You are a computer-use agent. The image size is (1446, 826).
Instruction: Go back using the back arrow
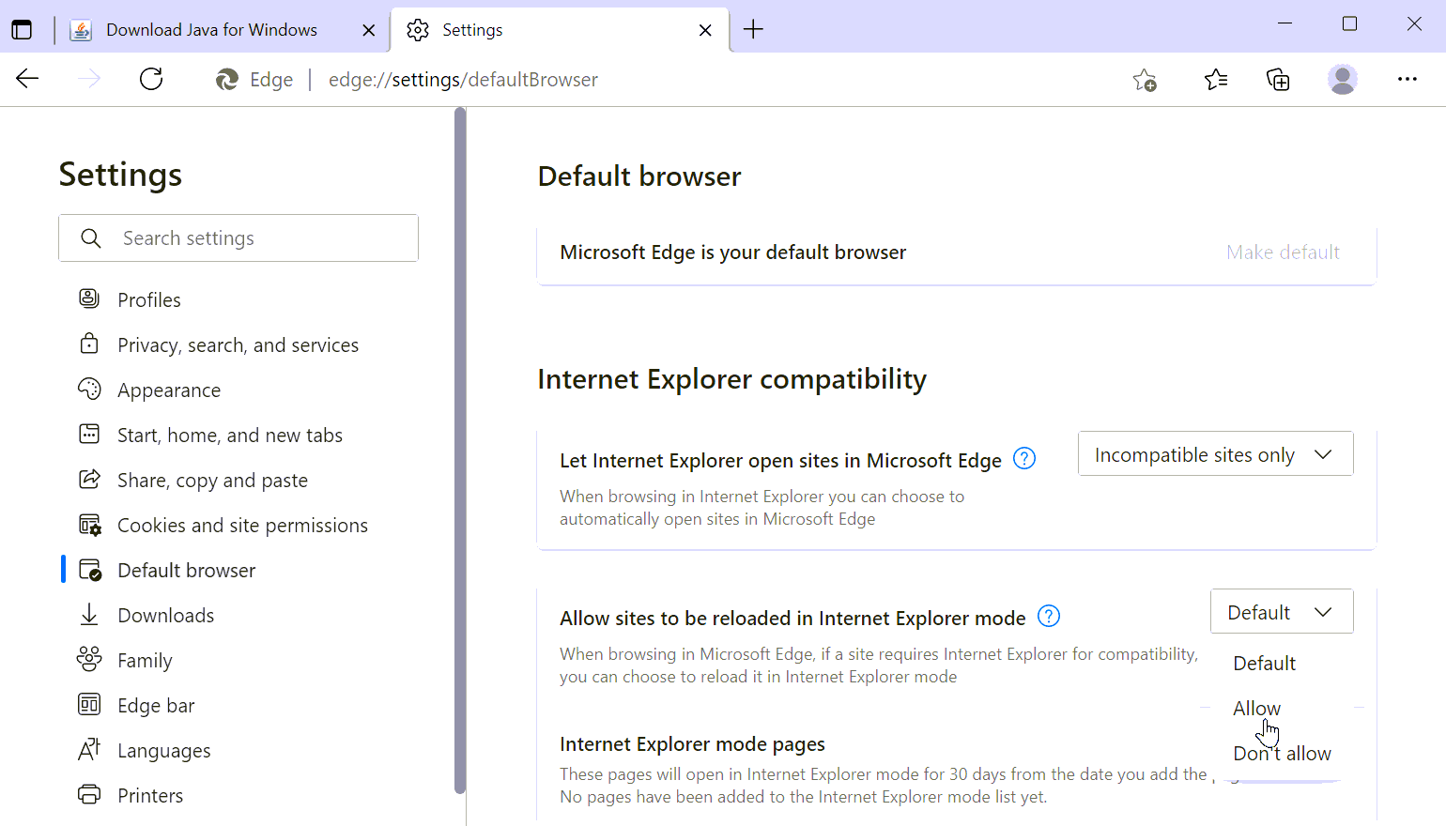click(27, 79)
